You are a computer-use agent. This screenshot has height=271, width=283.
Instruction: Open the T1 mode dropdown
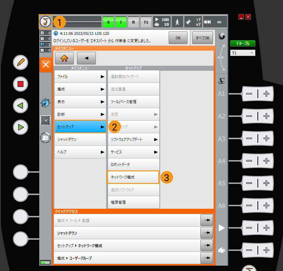(242, 53)
